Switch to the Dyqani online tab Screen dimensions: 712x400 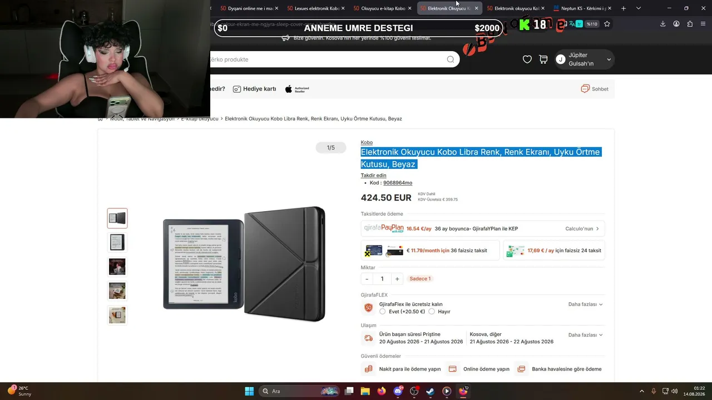tap(249, 8)
